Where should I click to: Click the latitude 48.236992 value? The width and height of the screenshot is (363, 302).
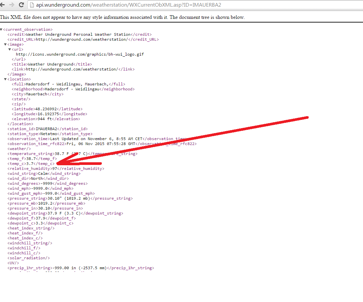point(46,109)
